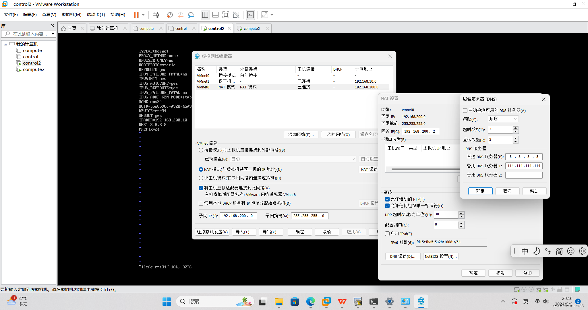Open the 虚拟机(M) menu
588x310 pixels.
[71, 15]
